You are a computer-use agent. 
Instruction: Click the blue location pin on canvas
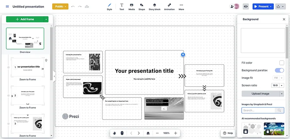[x=183, y=55]
